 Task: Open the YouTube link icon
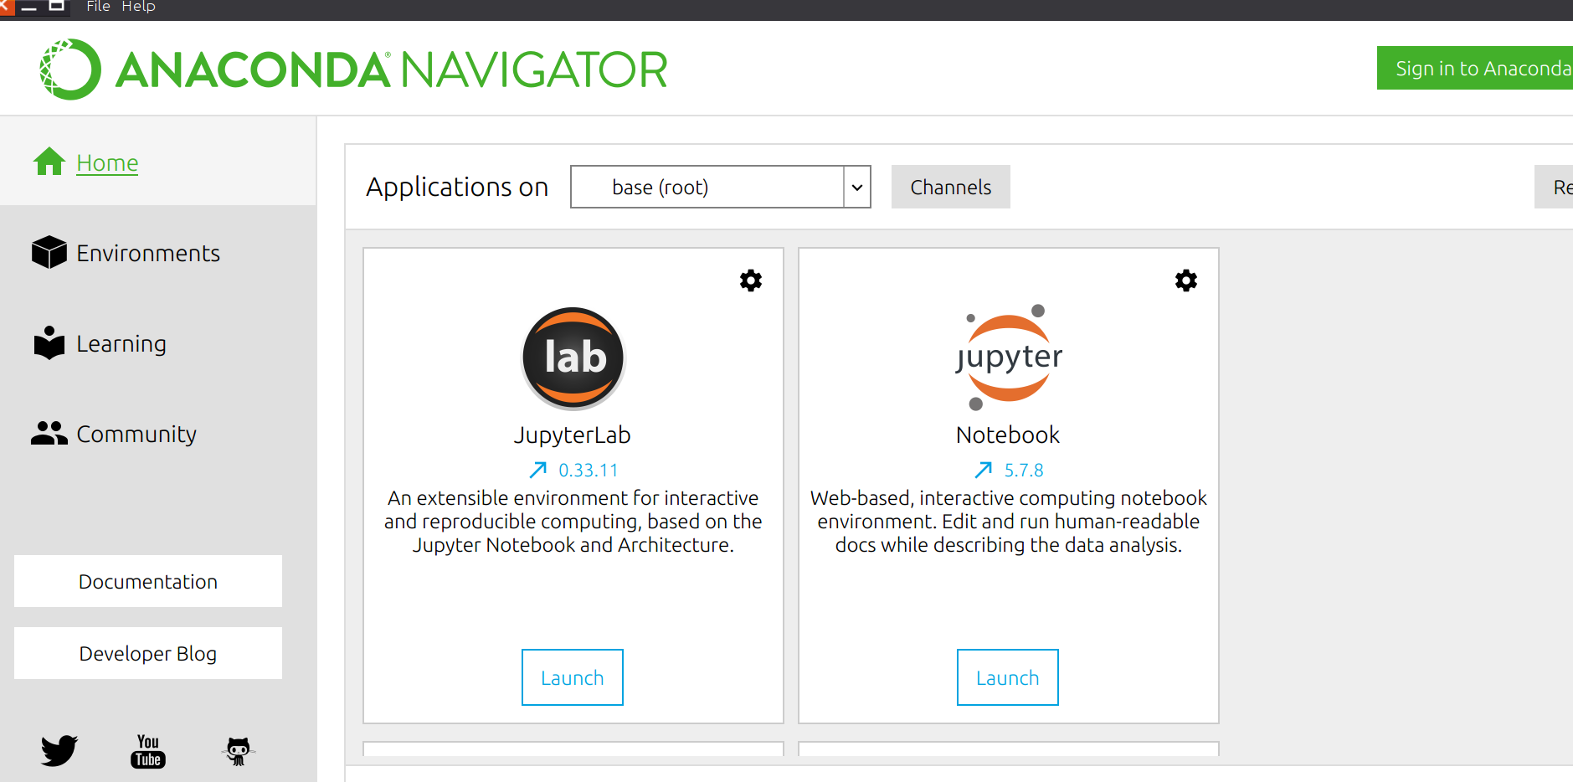pyautogui.click(x=148, y=751)
